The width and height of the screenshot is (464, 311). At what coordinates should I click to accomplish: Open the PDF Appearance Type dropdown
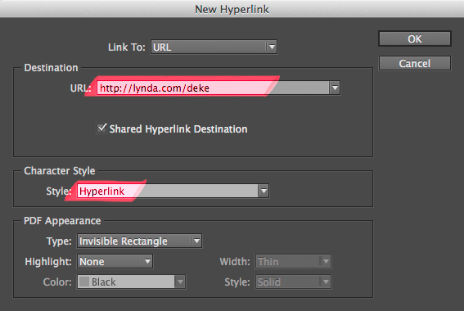pos(139,241)
